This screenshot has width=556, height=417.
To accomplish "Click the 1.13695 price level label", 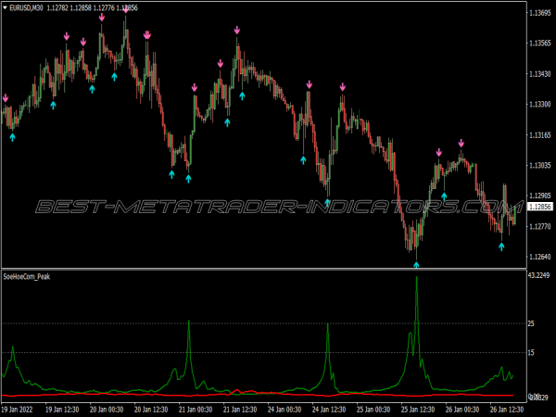I will (x=539, y=13).
